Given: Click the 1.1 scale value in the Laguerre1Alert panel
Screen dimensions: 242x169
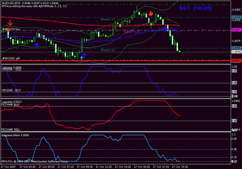Looking at the screenshot, I should tap(234, 135).
